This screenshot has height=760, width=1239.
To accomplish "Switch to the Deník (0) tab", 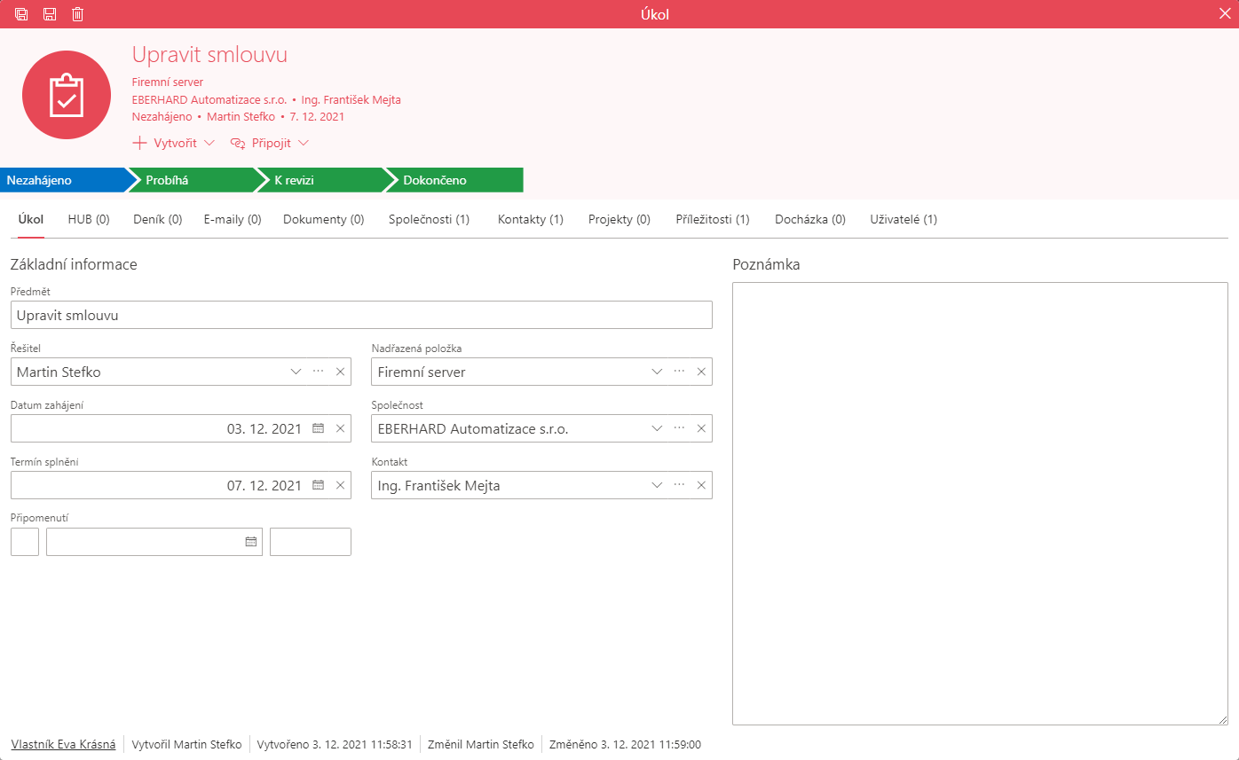I will click(x=157, y=219).
